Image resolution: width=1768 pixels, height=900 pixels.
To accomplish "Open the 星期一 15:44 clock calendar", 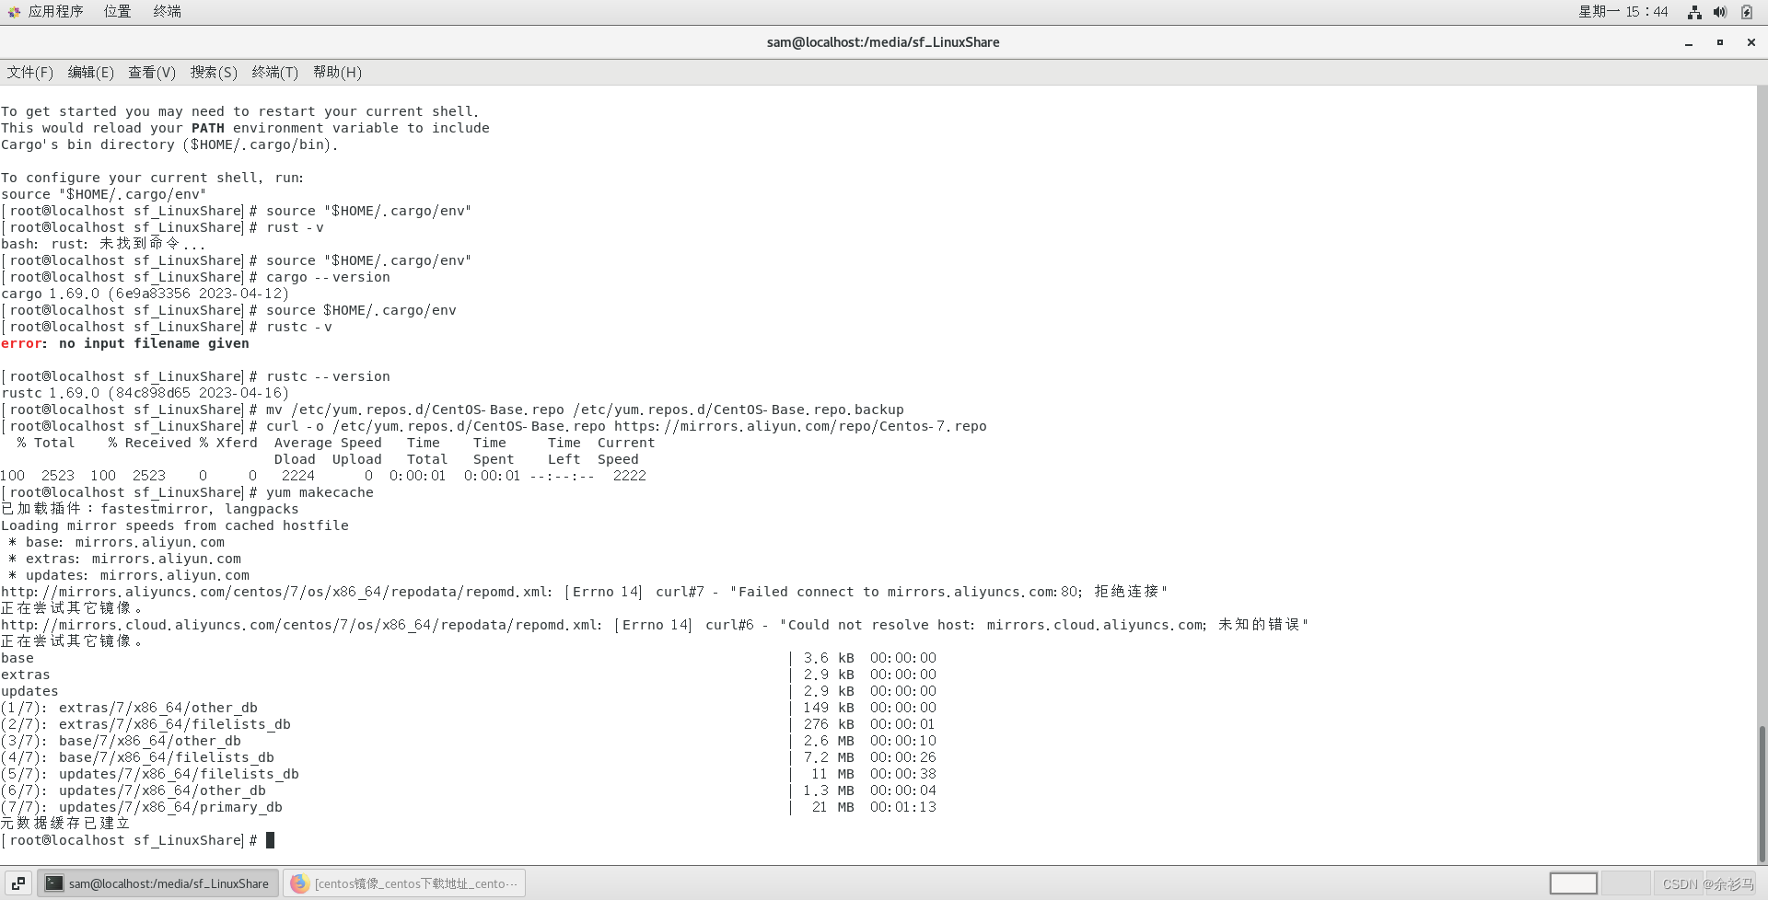I will click(1623, 11).
